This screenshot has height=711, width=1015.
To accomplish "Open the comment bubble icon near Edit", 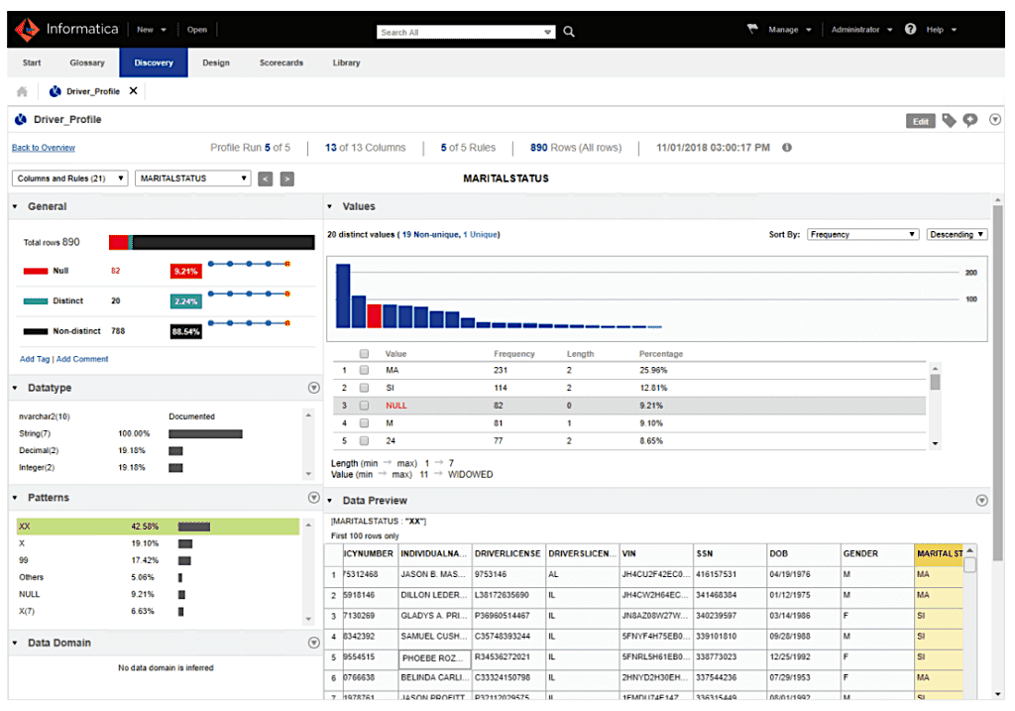I will (x=972, y=120).
